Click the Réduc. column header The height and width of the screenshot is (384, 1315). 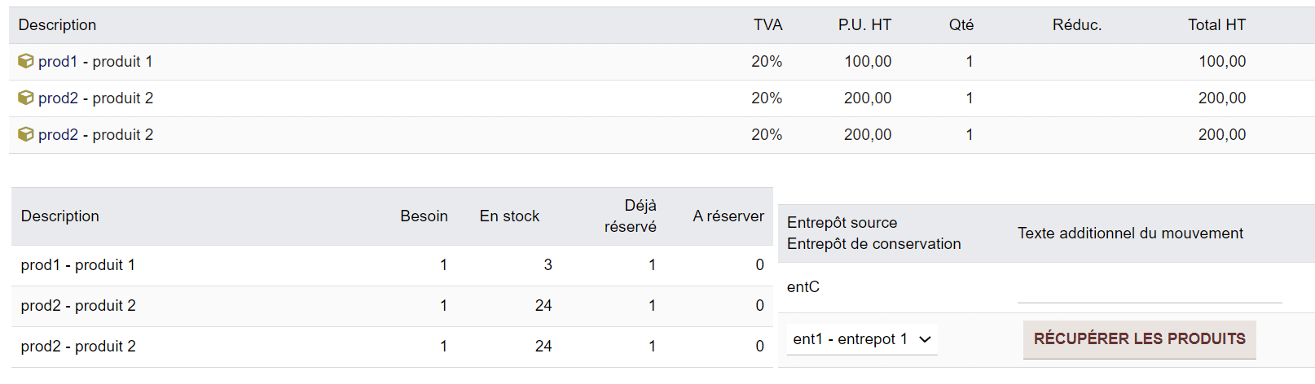(1076, 25)
